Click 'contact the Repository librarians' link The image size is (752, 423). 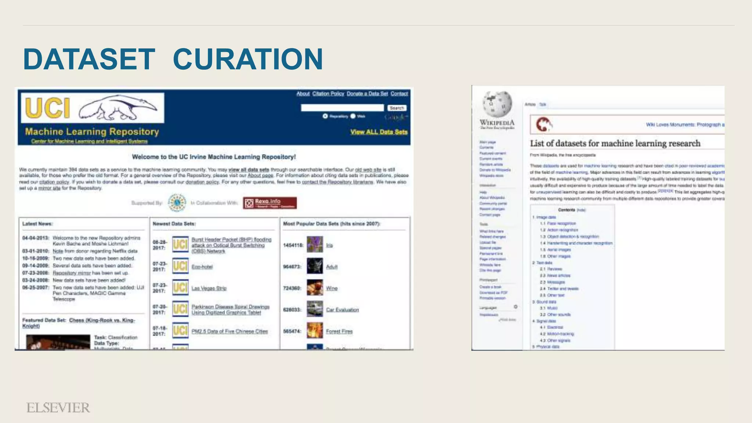[337, 182]
